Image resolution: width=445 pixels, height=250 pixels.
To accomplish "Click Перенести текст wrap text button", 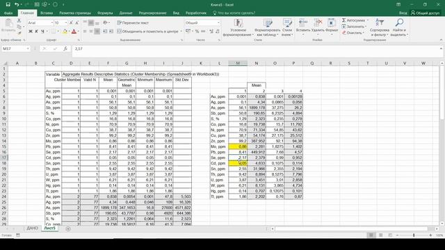I will pos(133,23).
